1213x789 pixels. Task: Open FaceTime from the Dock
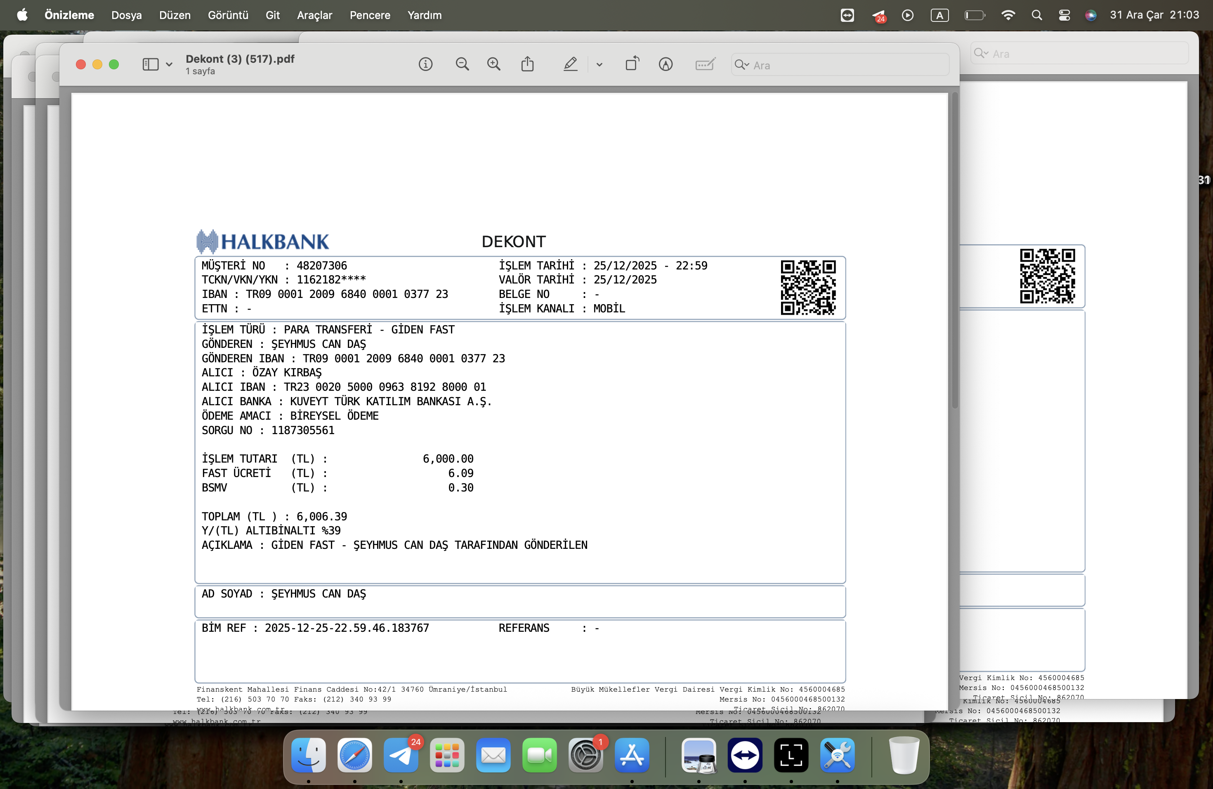coord(540,755)
